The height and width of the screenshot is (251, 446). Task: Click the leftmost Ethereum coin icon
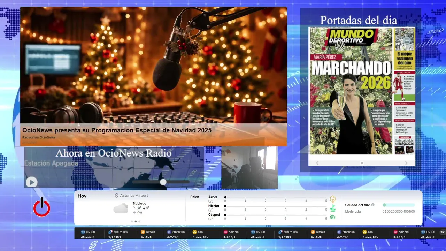coord(169,232)
